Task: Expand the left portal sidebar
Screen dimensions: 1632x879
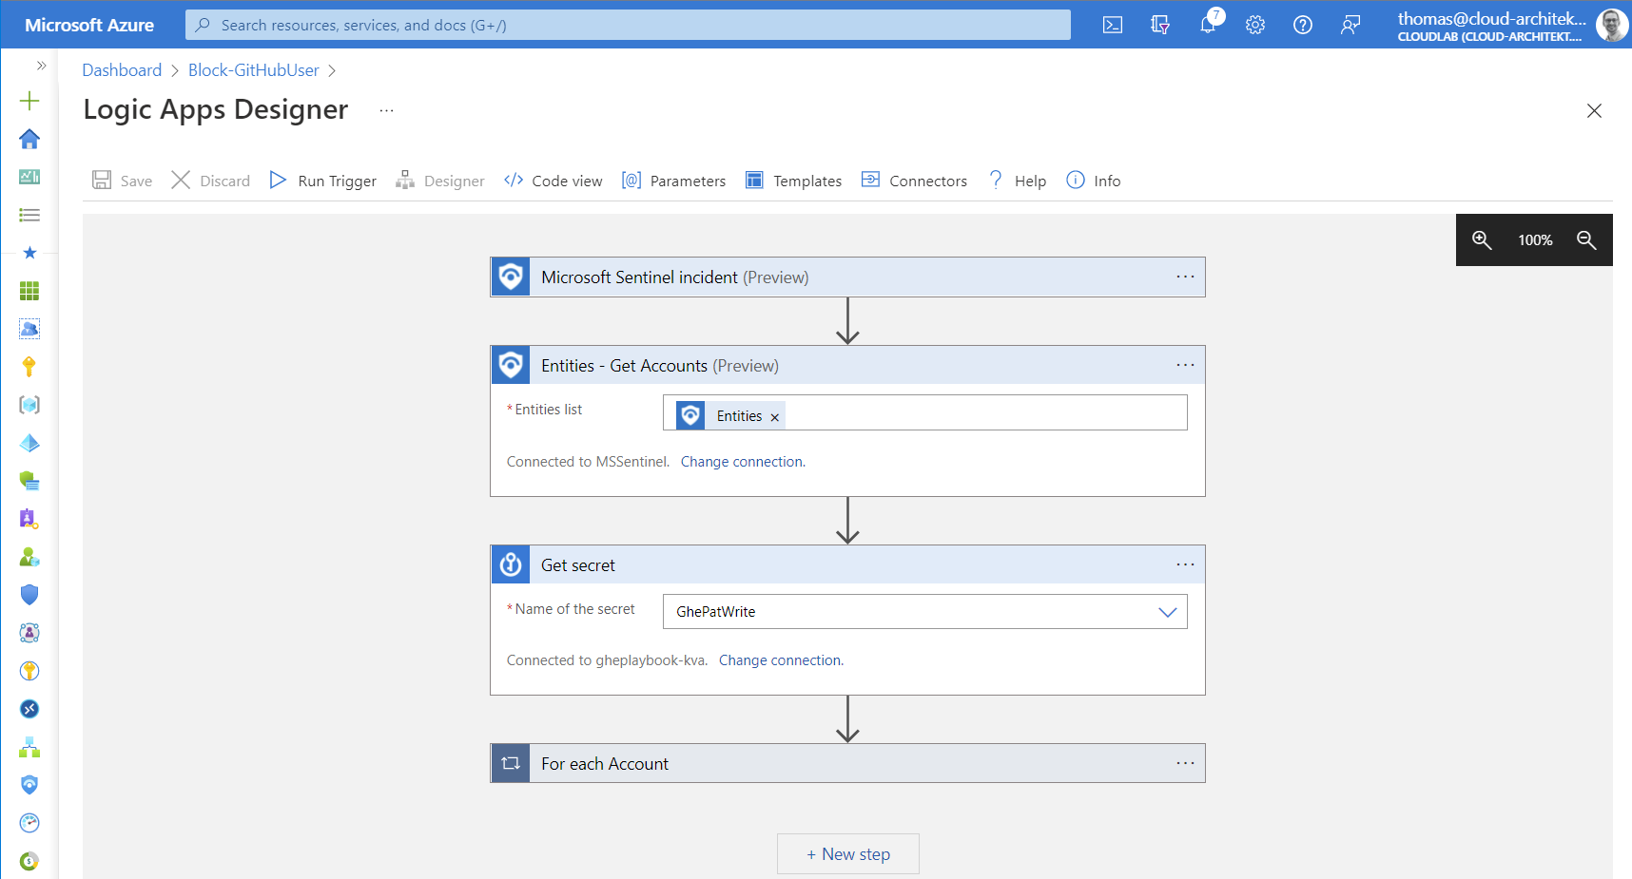Action: click(41, 66)
